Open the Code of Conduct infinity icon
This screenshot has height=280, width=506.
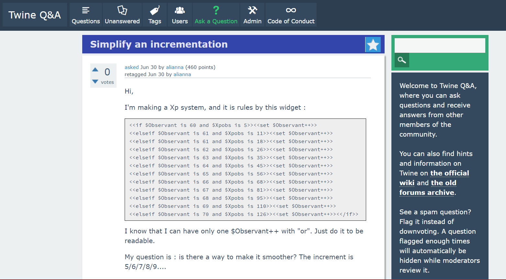click(291, 10)
